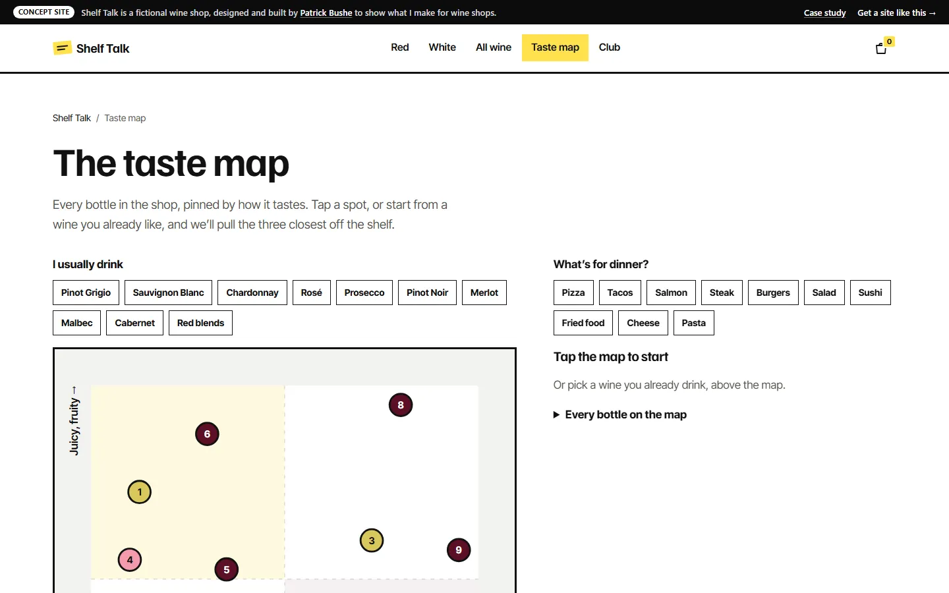Image resolution: width=949 pixels, height=593 pixels.
Task: Choose Merlot as usual drink
Action: pyautogui.click(x=484, y=293)
